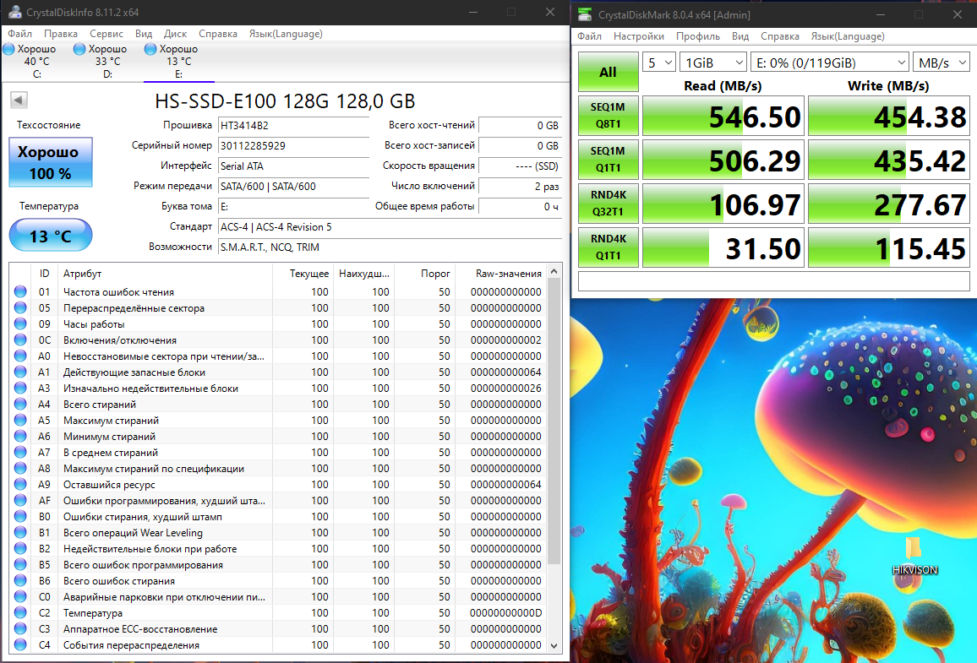Screen dimensions: 977x663
Task: Open the Профиль menu in CrystalDiskMark
Action: click(698, 36)
